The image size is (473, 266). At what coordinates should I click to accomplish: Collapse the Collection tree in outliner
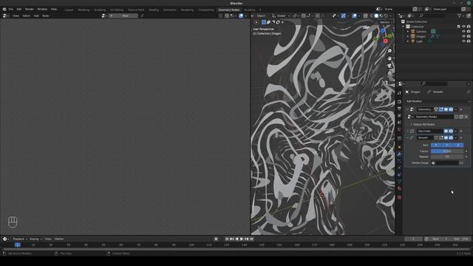tap(403, 27)
